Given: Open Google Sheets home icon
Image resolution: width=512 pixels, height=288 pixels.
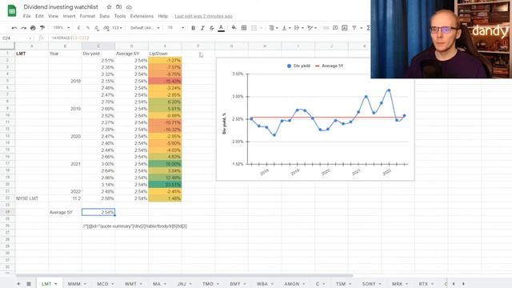Looking at the screenshot, I should (x=12, y=10).
